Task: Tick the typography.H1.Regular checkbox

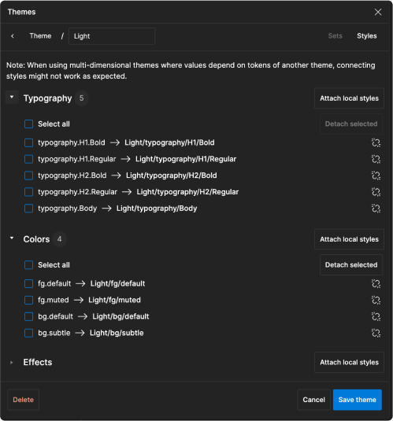Action: (29, 159)
